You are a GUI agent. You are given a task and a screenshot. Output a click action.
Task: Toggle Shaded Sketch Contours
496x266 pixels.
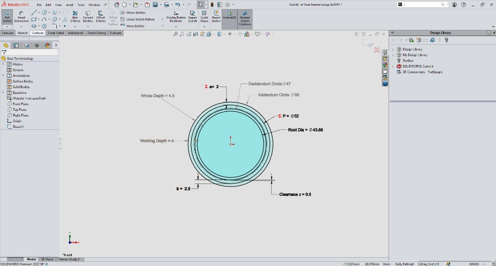click(x=244, y=18)
